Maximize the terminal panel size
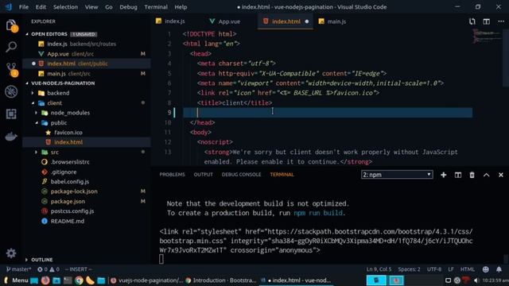509x286 pixels. [486, 175]
